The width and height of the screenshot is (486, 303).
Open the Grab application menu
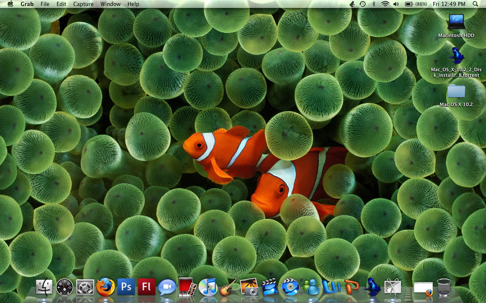click(27, 4)
